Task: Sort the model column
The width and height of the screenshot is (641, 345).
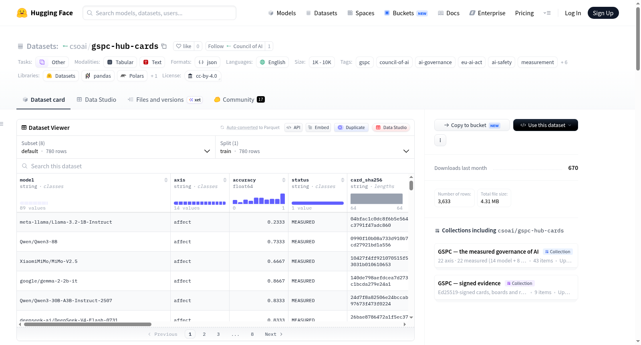Action: click(166, 180)
